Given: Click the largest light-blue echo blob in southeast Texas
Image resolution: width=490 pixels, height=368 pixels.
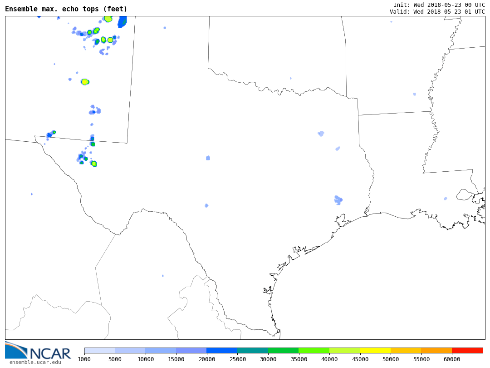Looking at the screenshot, I should [x=338, y=199].
